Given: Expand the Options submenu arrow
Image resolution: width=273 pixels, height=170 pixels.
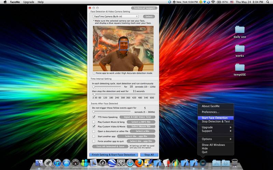Looking at the screenshot, I should (x=231, y=139).
